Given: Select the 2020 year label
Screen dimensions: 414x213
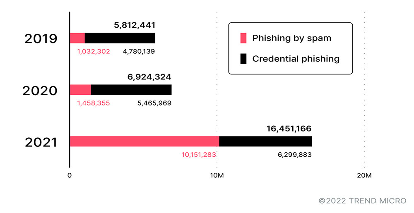Looking at the screenshot, I should [40, 91].
